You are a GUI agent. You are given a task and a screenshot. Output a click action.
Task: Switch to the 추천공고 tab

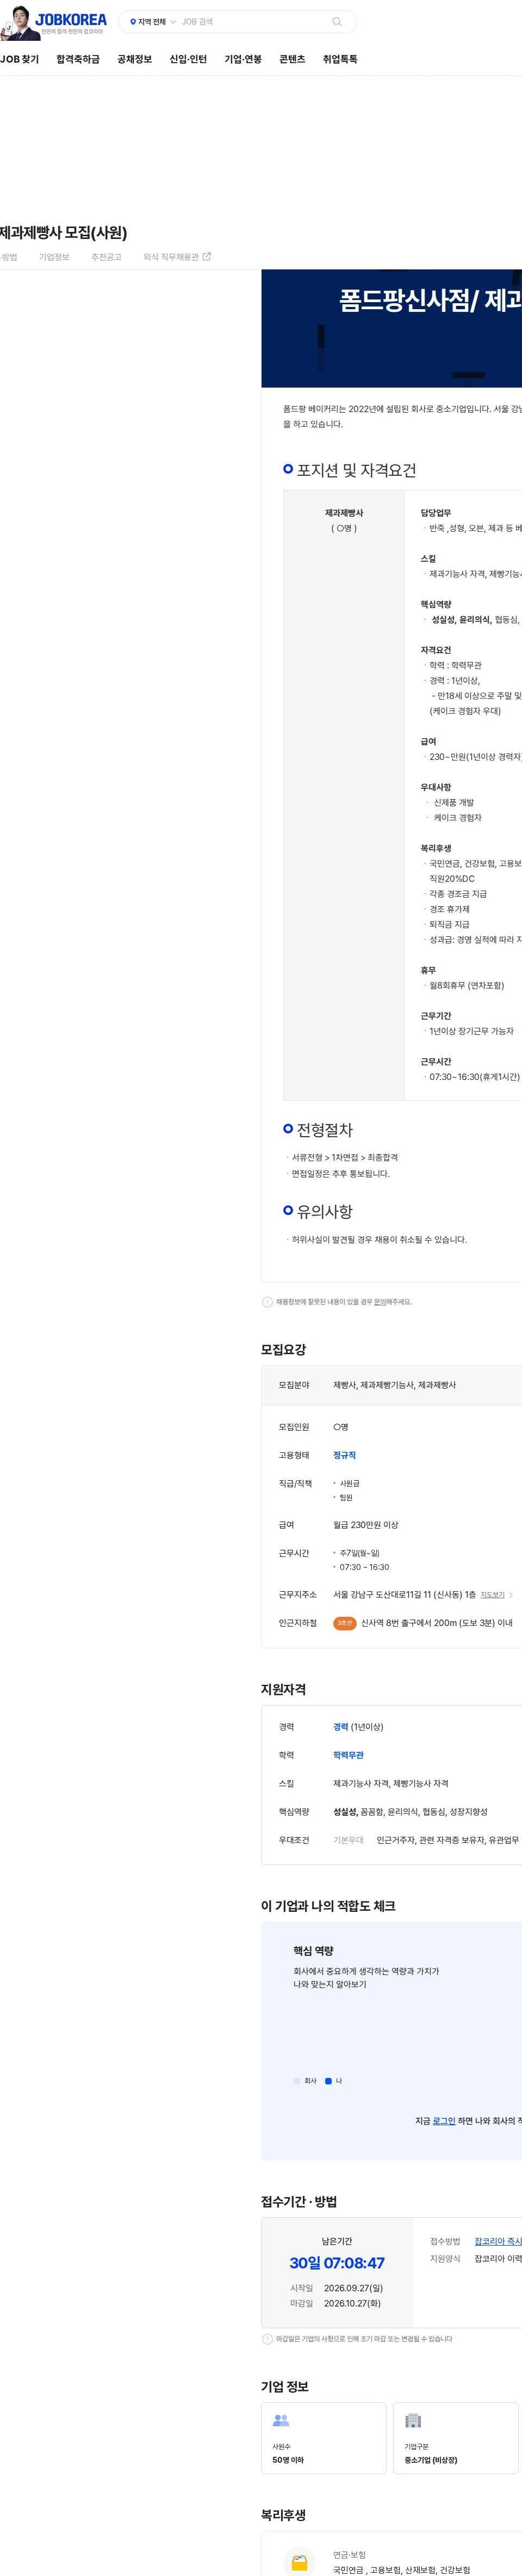106,257
